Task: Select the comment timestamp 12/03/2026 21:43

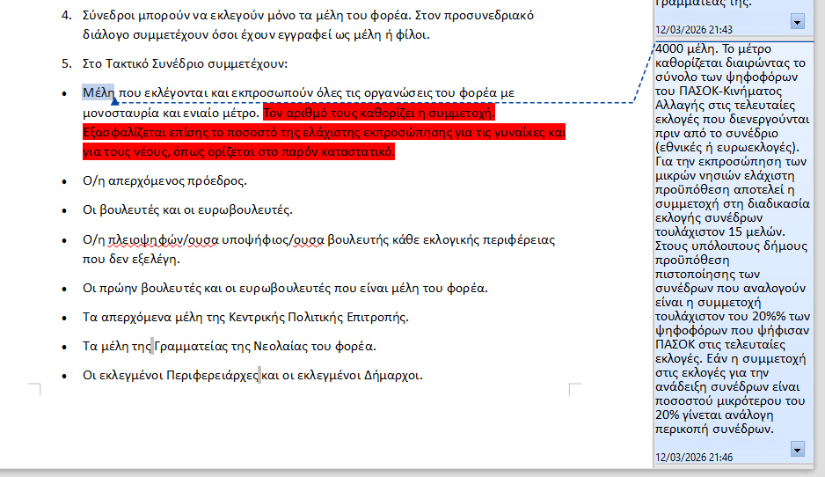Action: coord(694,30)
